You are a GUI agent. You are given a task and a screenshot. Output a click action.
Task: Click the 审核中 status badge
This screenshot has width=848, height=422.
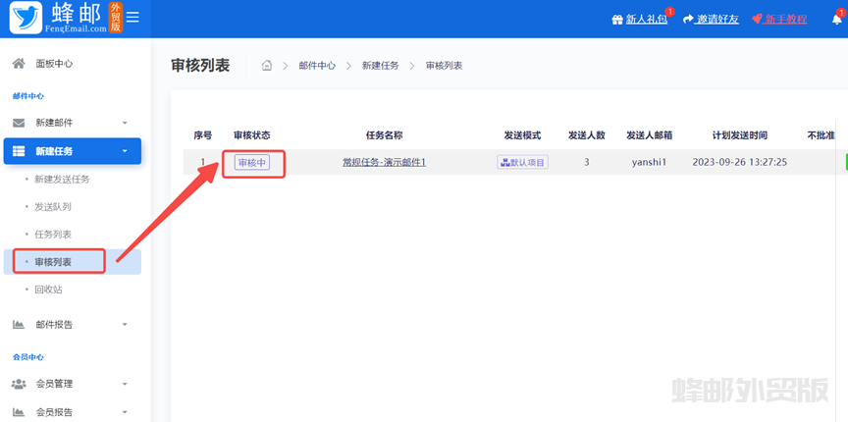point(252,163)
